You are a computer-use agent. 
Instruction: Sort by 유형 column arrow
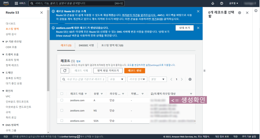(102, 94)
